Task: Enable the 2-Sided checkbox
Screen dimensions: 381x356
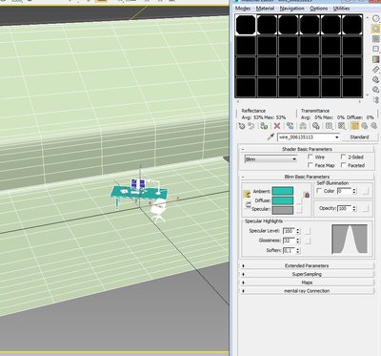Action: click(x=343, y=157)
